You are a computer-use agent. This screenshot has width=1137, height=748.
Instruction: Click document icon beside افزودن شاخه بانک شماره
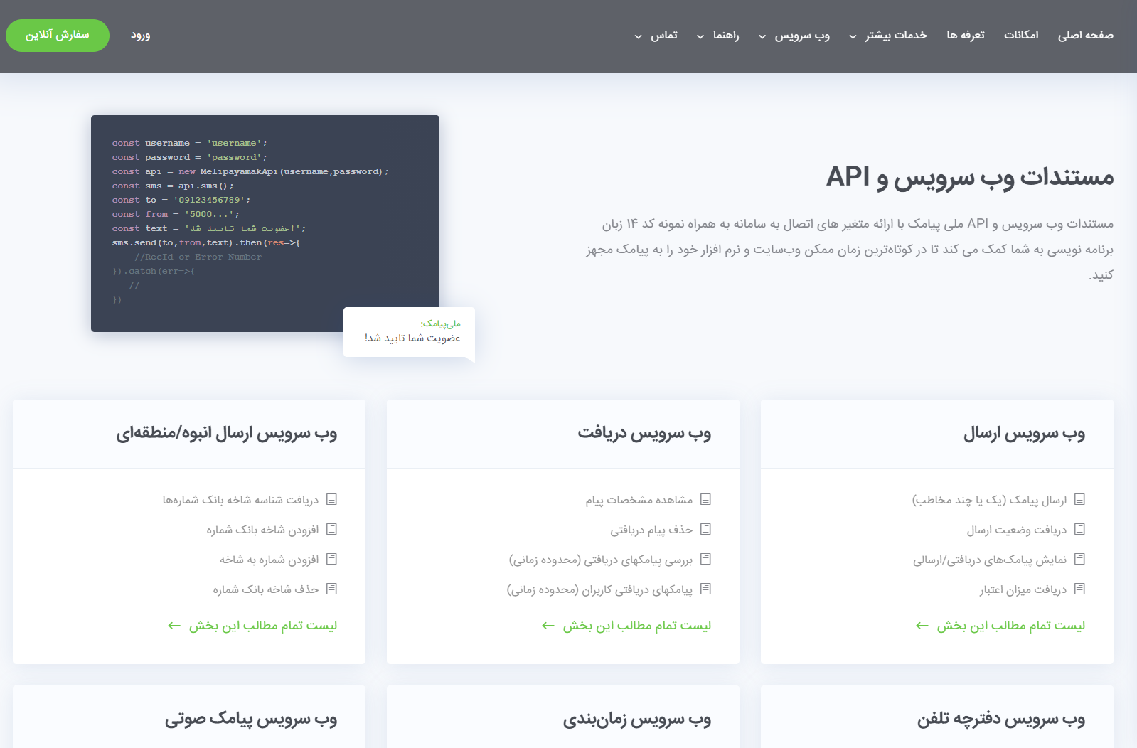331,530
